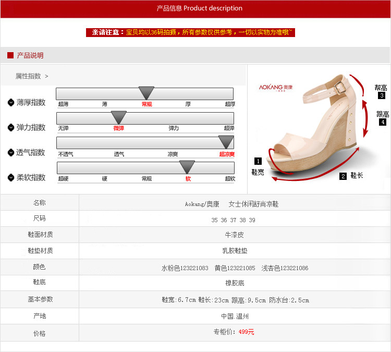Click the check icon beside 弹力指数
The height and width of the screenshot is (352, 391).
click(11, 127)
